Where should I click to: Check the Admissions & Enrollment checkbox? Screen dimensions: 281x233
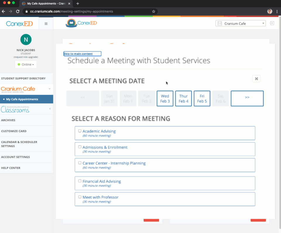tap(80, 147)
